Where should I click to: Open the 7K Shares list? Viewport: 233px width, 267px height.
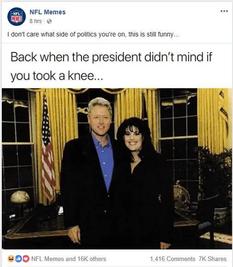pyautogui.click(x=212, y=259)
